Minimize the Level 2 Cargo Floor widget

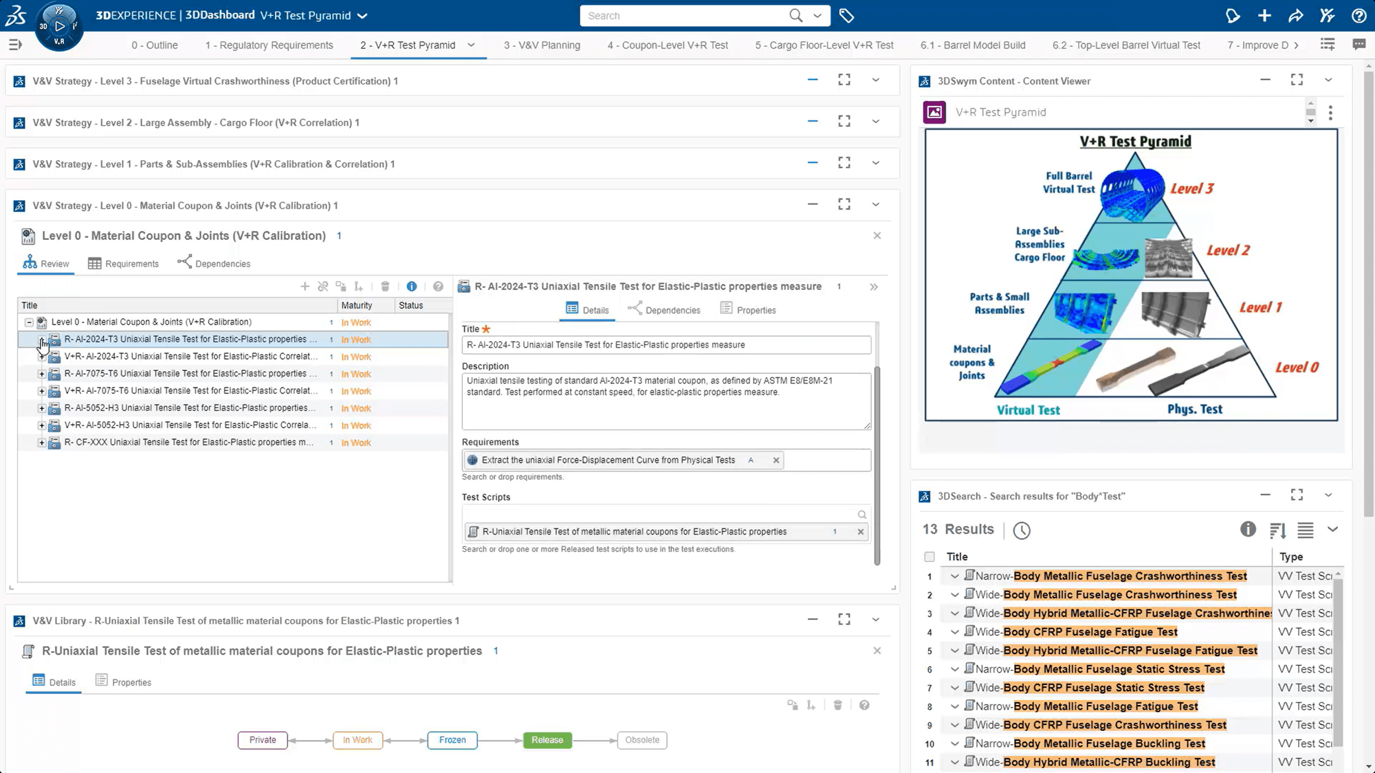pos(813,121)
